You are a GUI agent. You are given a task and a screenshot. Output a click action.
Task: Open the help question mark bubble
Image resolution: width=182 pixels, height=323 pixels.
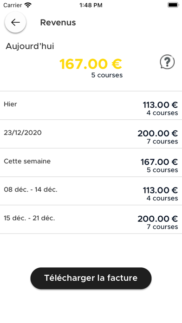click(167, 62)
